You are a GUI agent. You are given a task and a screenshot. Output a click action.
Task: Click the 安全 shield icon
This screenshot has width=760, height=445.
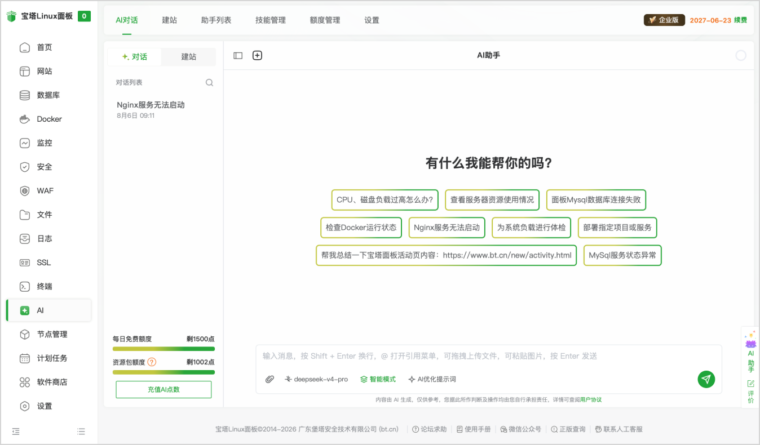(25, 167)
